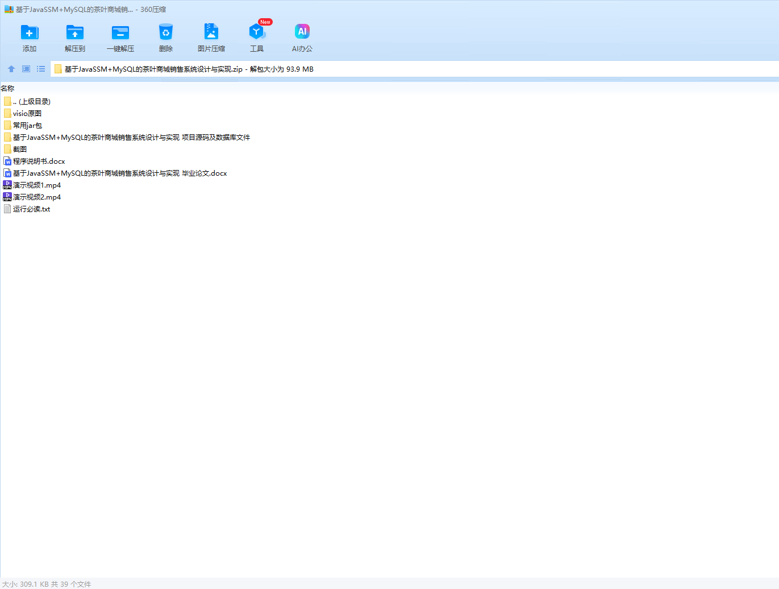Go up one level with arrow icon
779x589 pixels.
coord(11,69)
